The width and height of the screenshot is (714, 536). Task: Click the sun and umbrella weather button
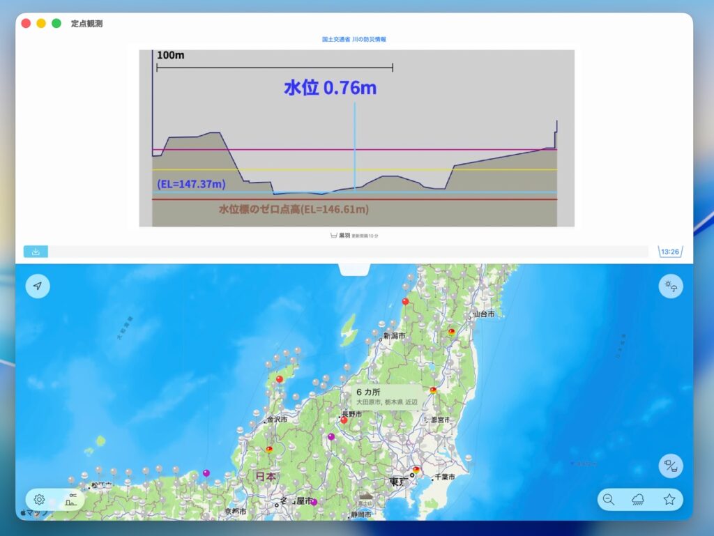click(671, 286)
